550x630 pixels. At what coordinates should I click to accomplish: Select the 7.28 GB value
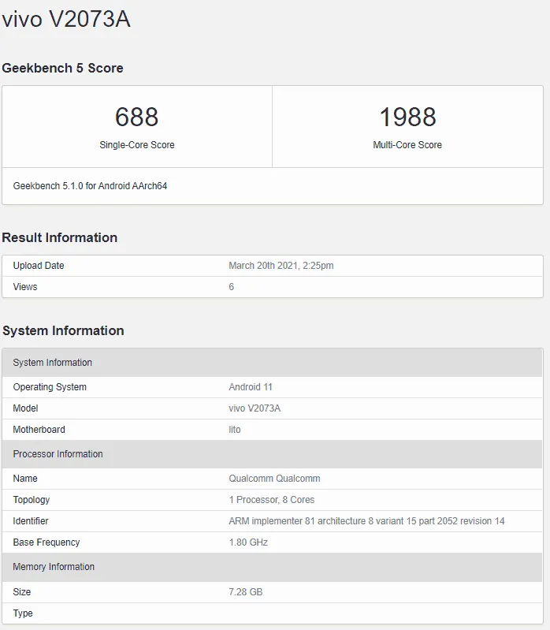245,592
